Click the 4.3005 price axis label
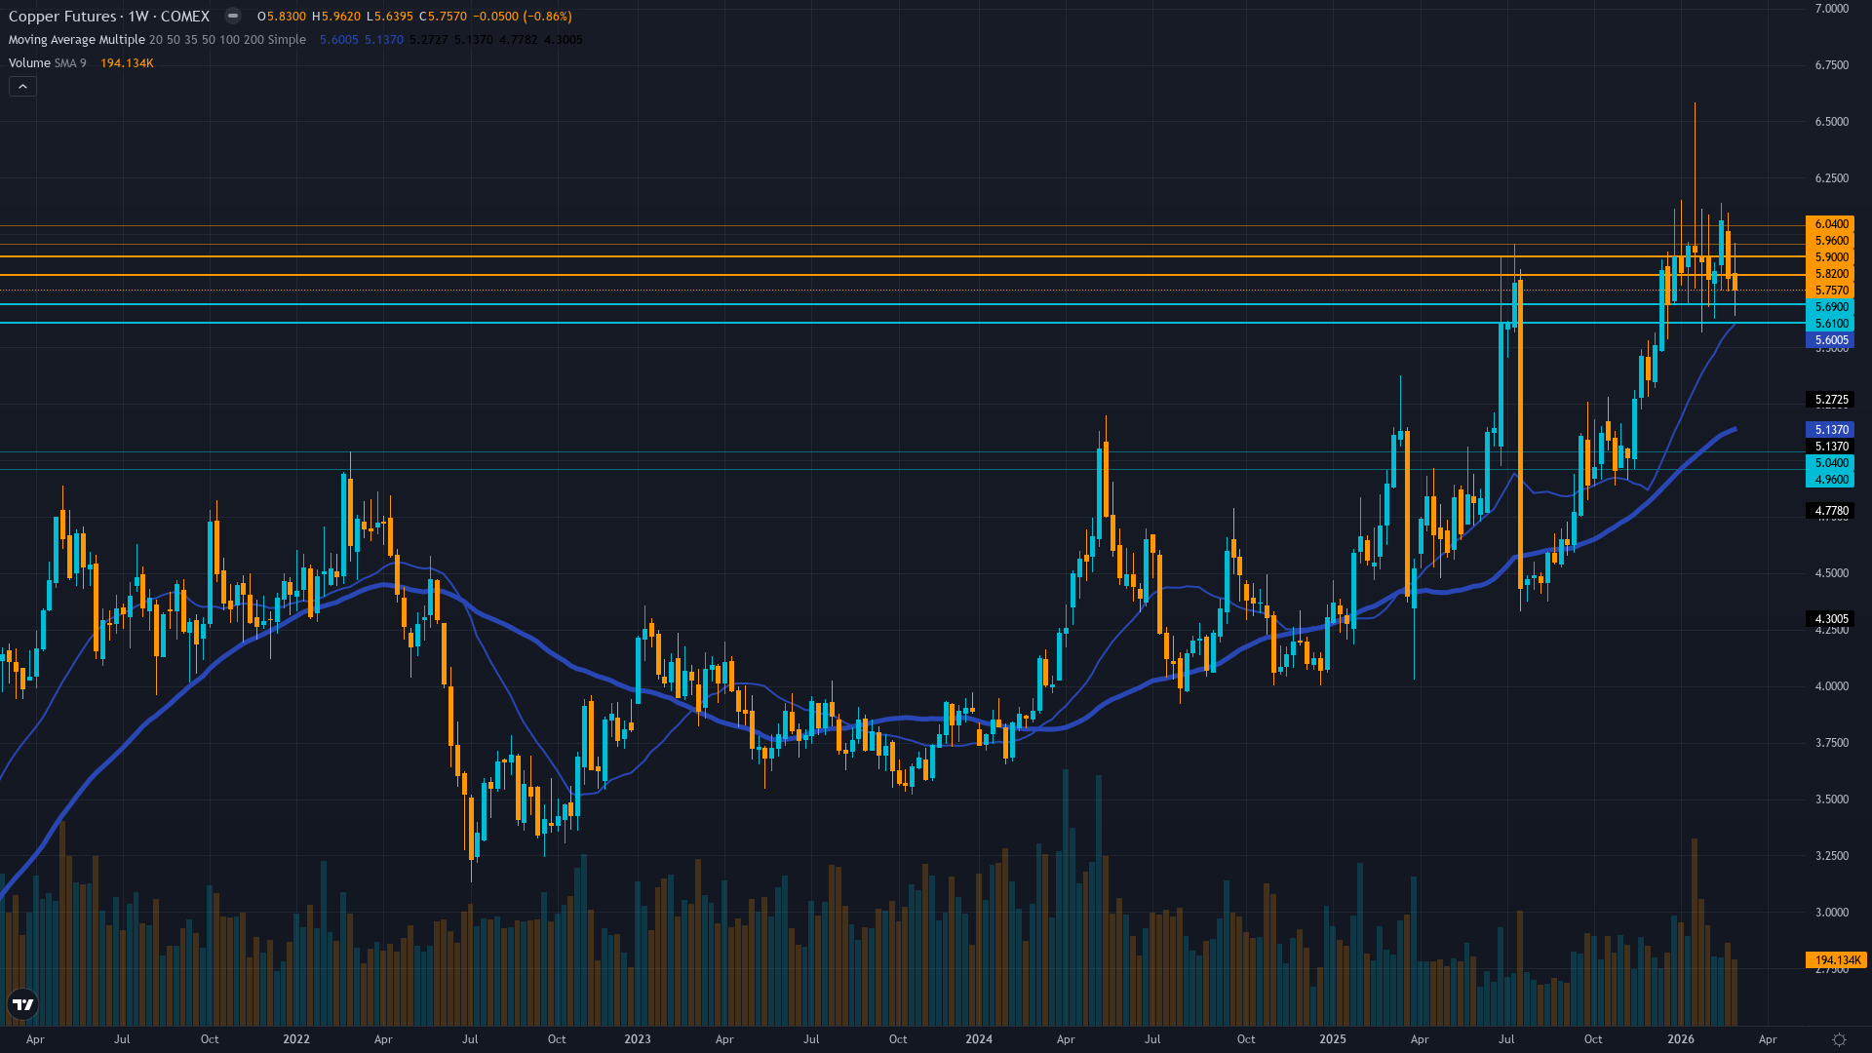The height and width of the screenshot is (1053, 1872). pos(1830,619)
